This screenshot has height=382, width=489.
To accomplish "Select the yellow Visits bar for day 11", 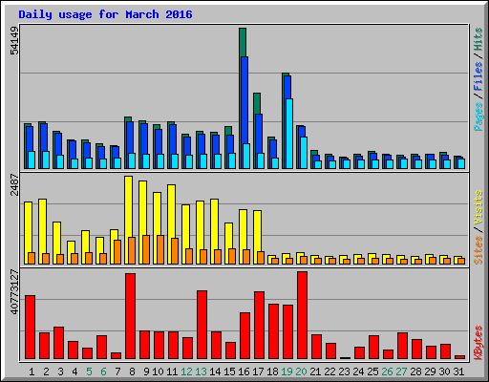I will [171, 211].
